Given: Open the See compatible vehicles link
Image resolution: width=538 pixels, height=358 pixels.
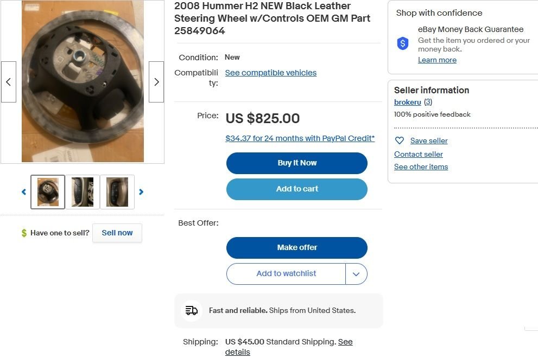Looking at the screenshot, I should coord(271,73).
